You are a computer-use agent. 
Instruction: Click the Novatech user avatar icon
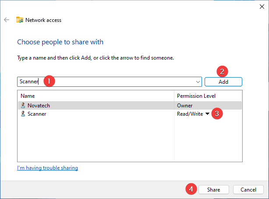[x=23, y=106]
